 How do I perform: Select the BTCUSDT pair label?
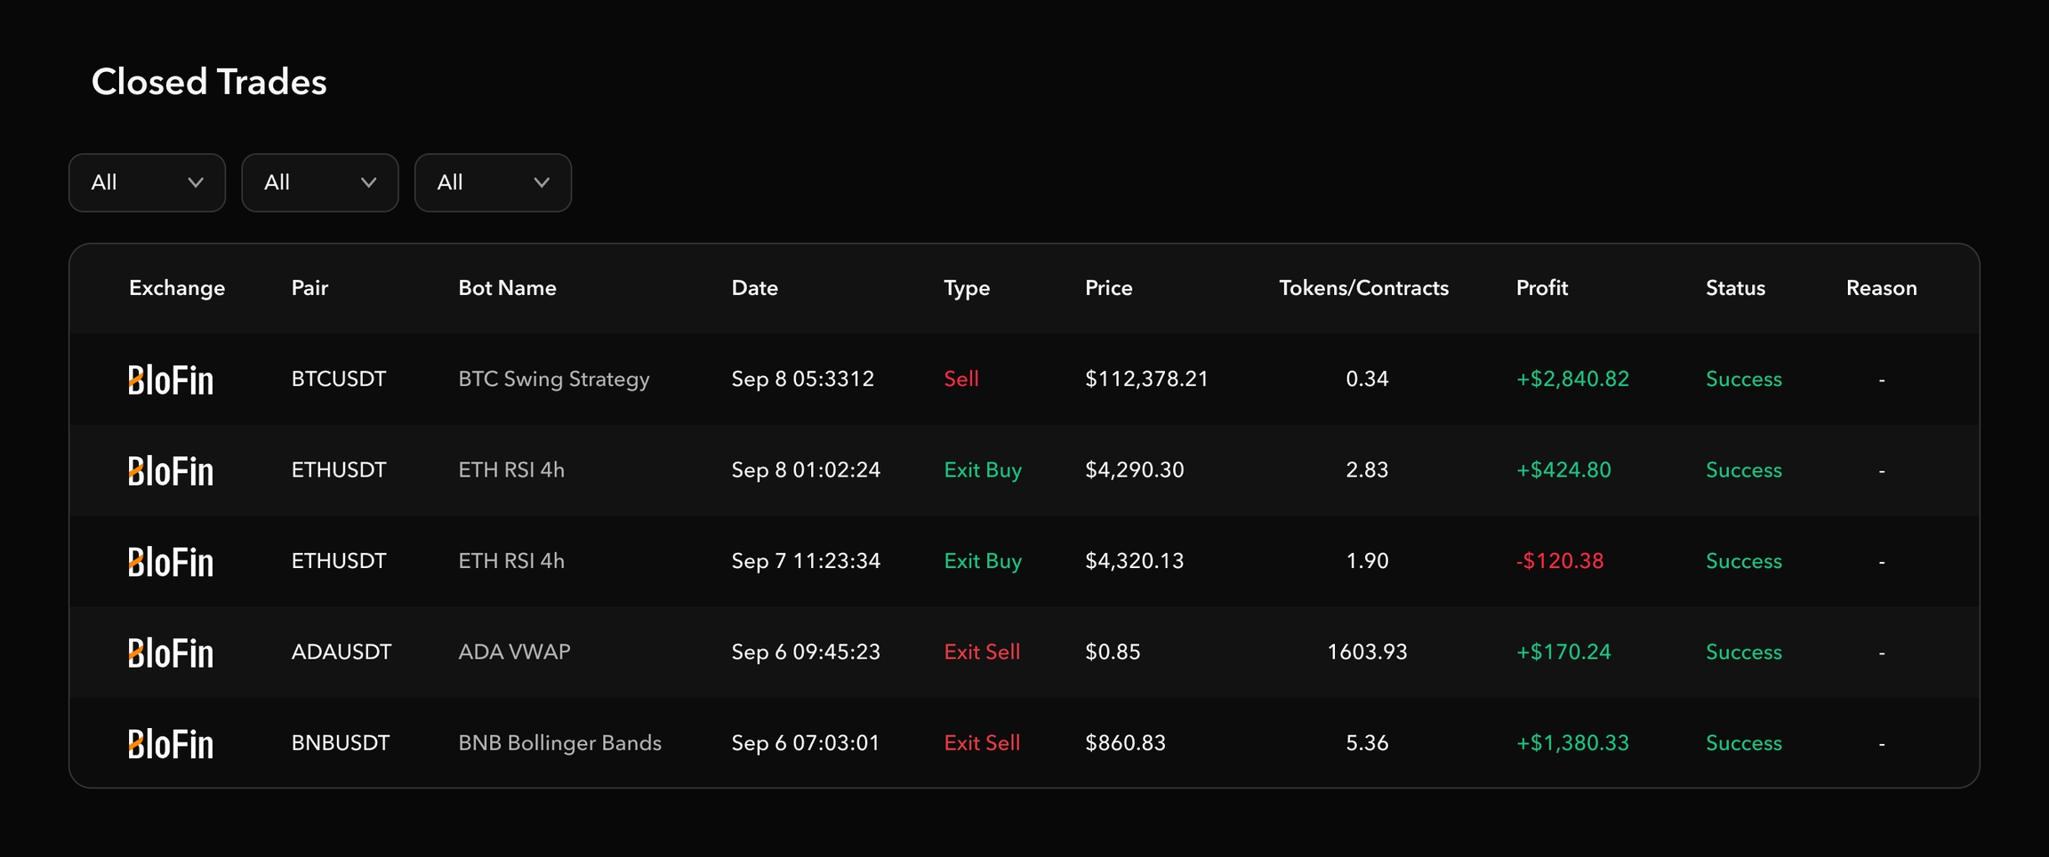coord(338,380)
